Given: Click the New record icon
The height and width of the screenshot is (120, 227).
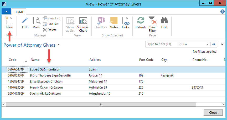Looking at the screenshot, I should [9, 21].
